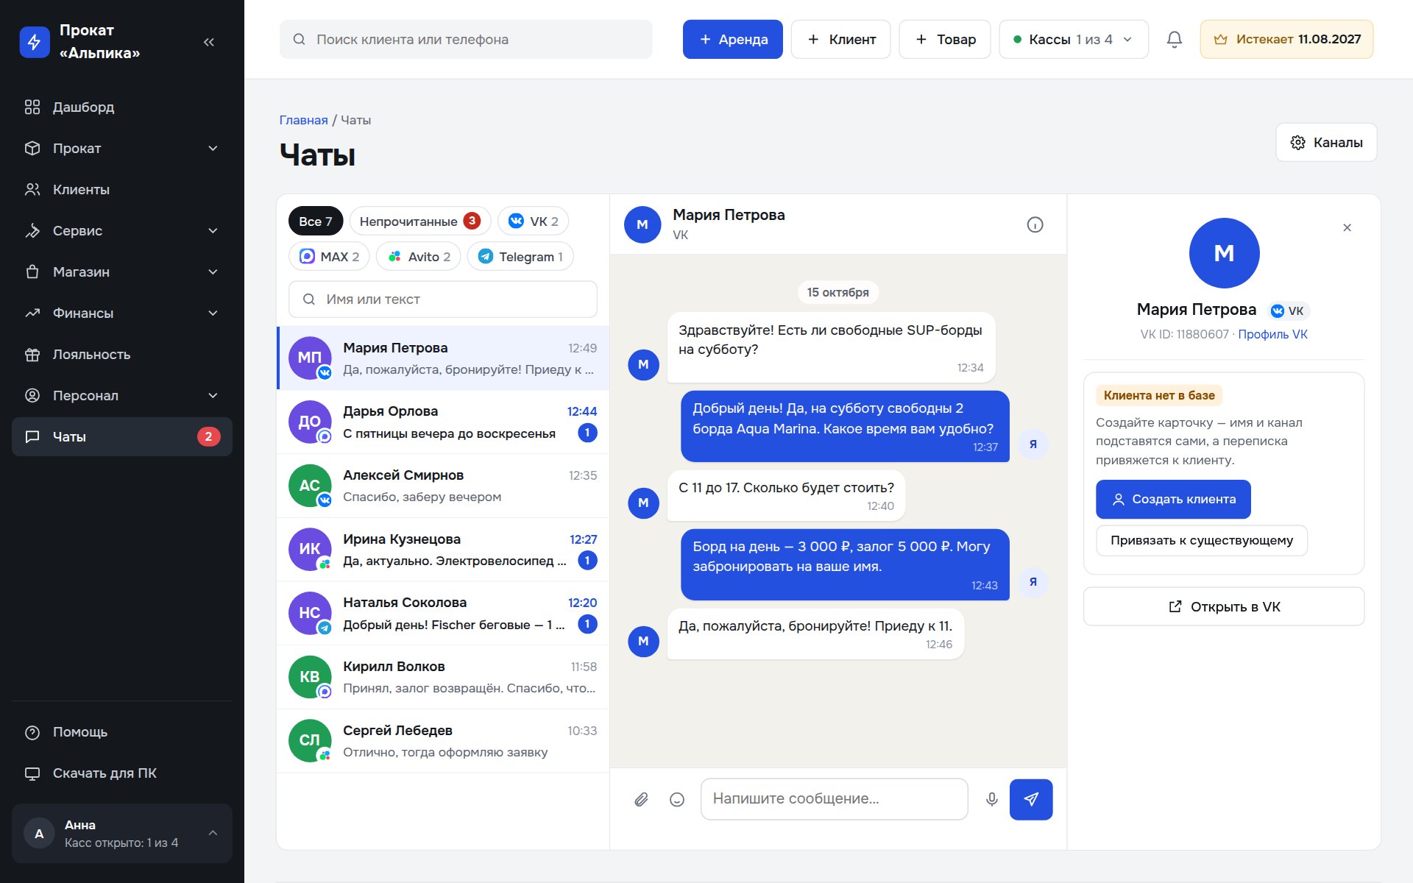Go to Главная breadcrumb

303,121
